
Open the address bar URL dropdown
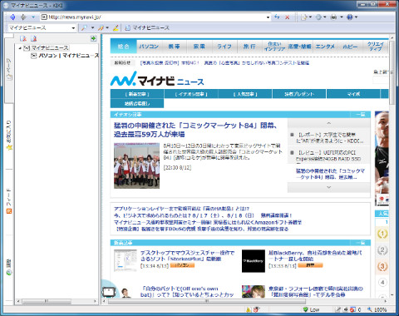(268, 17)
